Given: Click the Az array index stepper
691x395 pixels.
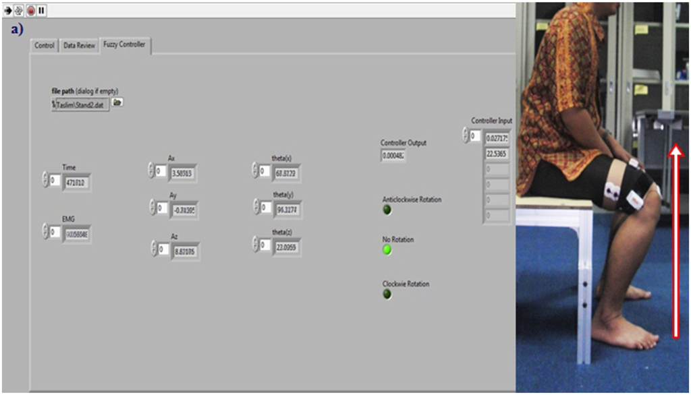Looking at the screenshot, I should point(154,248).
